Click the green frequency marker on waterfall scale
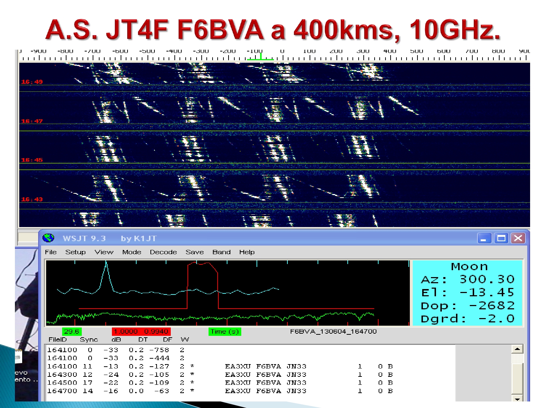This screenshot has height=408, width=545. [261, 57]
